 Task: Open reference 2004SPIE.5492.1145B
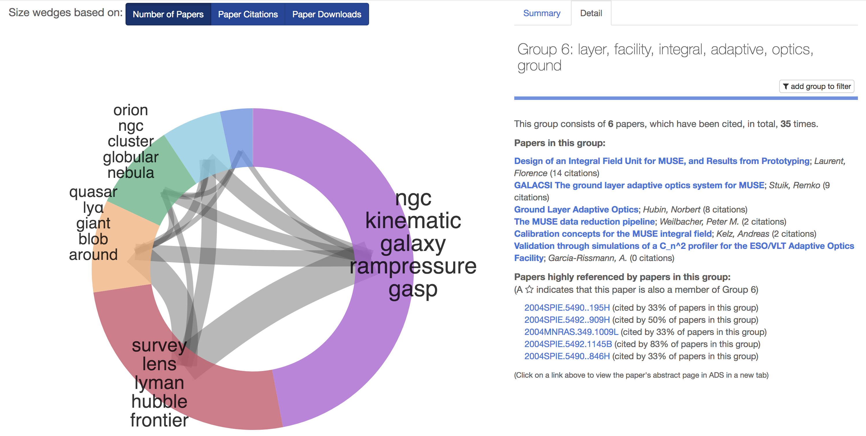(x=568, y=344)
